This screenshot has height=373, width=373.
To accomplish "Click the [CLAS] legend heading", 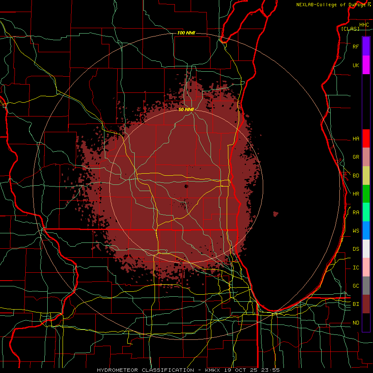I will pyautogui.click(x=350, y=29).
